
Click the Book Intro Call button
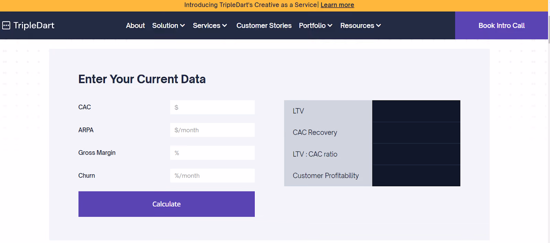502,25
